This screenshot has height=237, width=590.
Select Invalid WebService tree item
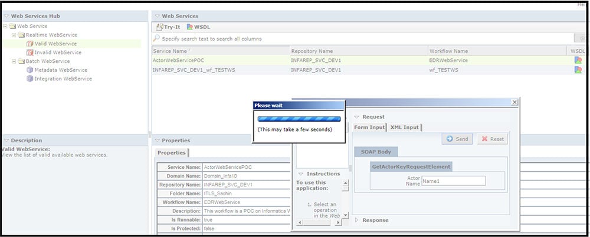click(x=58, y=52)
